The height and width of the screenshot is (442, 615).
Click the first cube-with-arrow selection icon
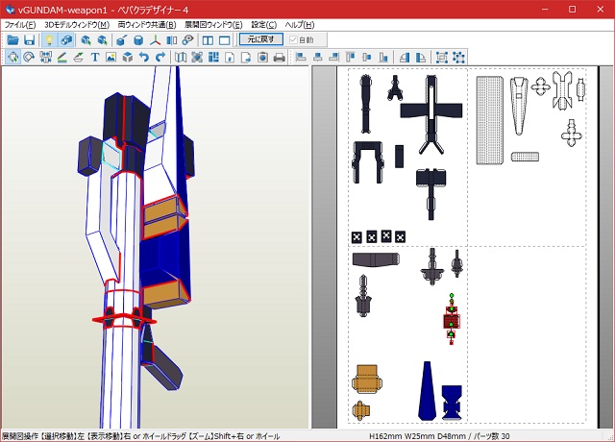(86, 40)
